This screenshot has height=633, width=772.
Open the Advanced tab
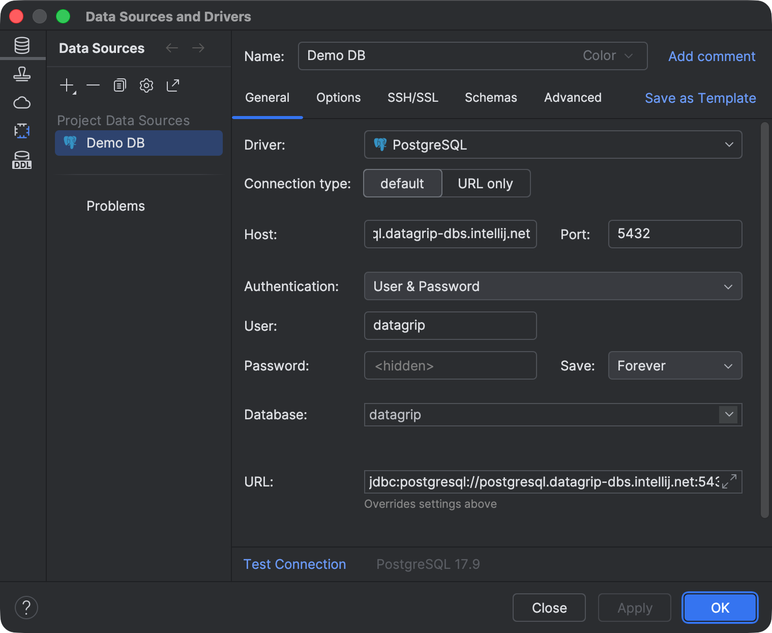click(573, 98)
